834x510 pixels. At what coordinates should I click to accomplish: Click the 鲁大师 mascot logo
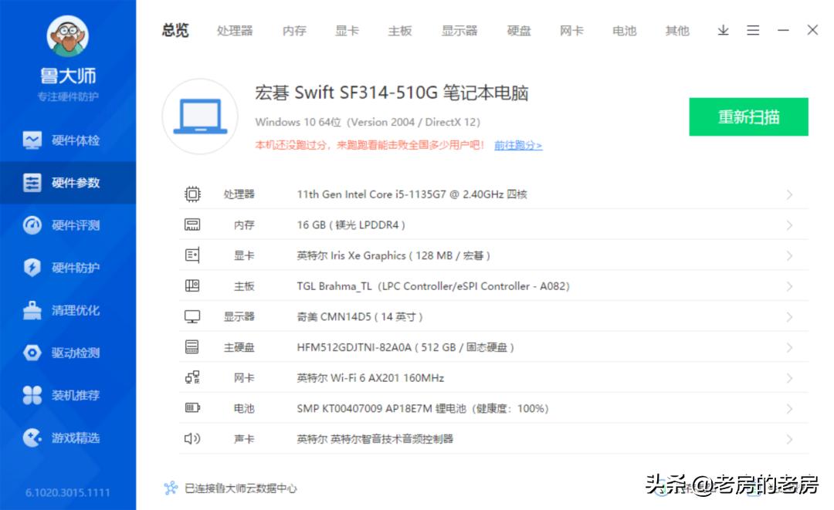click(x=69, y=36)
